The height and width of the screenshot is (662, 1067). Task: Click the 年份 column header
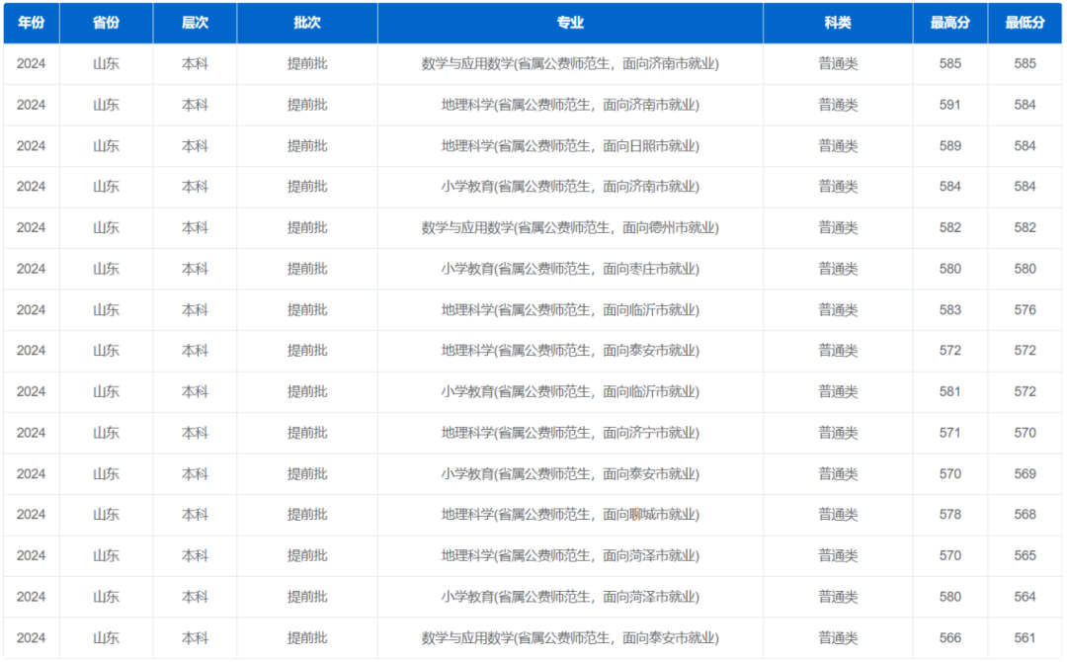pos(31,23)
